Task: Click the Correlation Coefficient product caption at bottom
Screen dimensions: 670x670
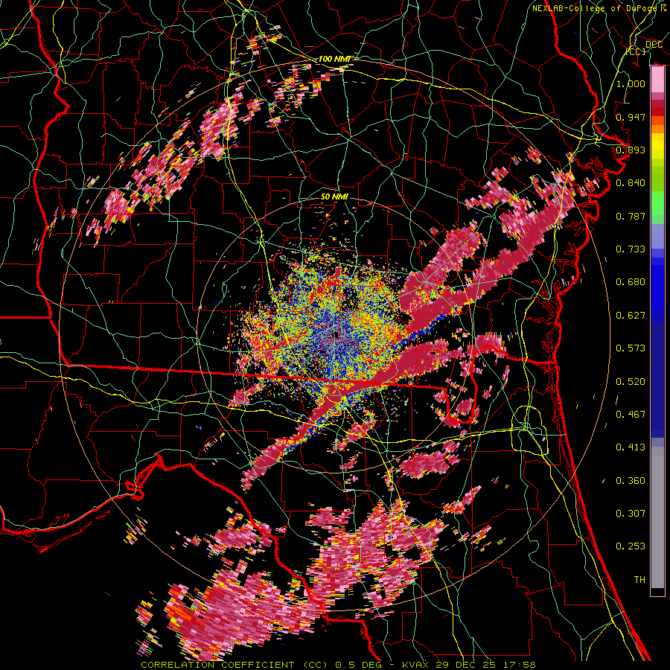Action: click(x=338, y=665)
